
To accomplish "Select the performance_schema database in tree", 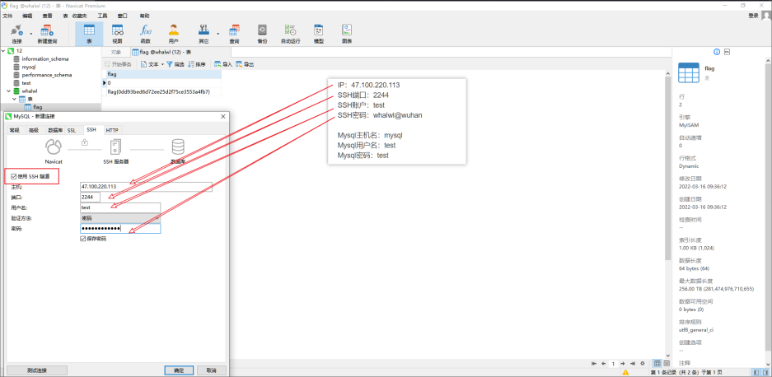I will coord(47,75).
